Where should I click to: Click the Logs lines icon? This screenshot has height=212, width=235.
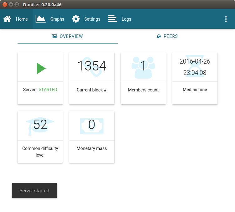[x=112, y=19]
